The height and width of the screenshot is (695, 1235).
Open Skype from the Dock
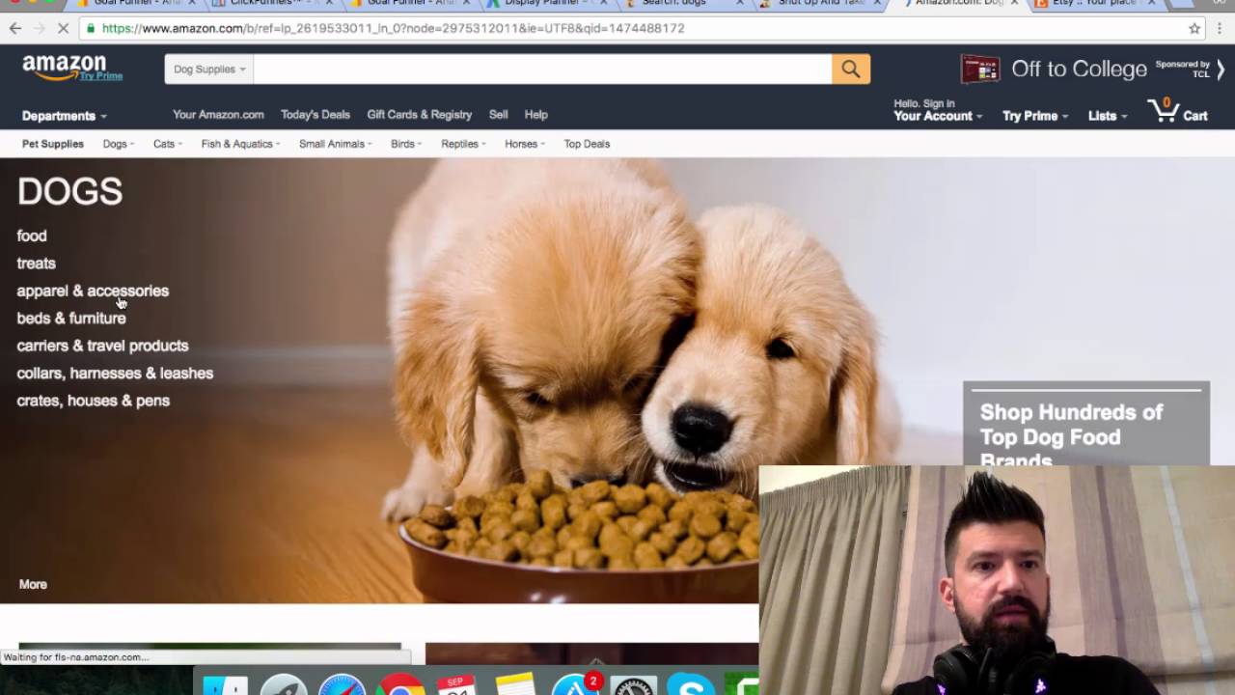coord(691,684)
